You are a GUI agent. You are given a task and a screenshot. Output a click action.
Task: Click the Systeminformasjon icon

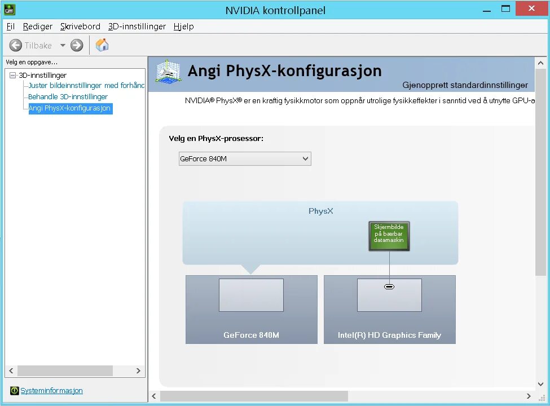[14, 391]
